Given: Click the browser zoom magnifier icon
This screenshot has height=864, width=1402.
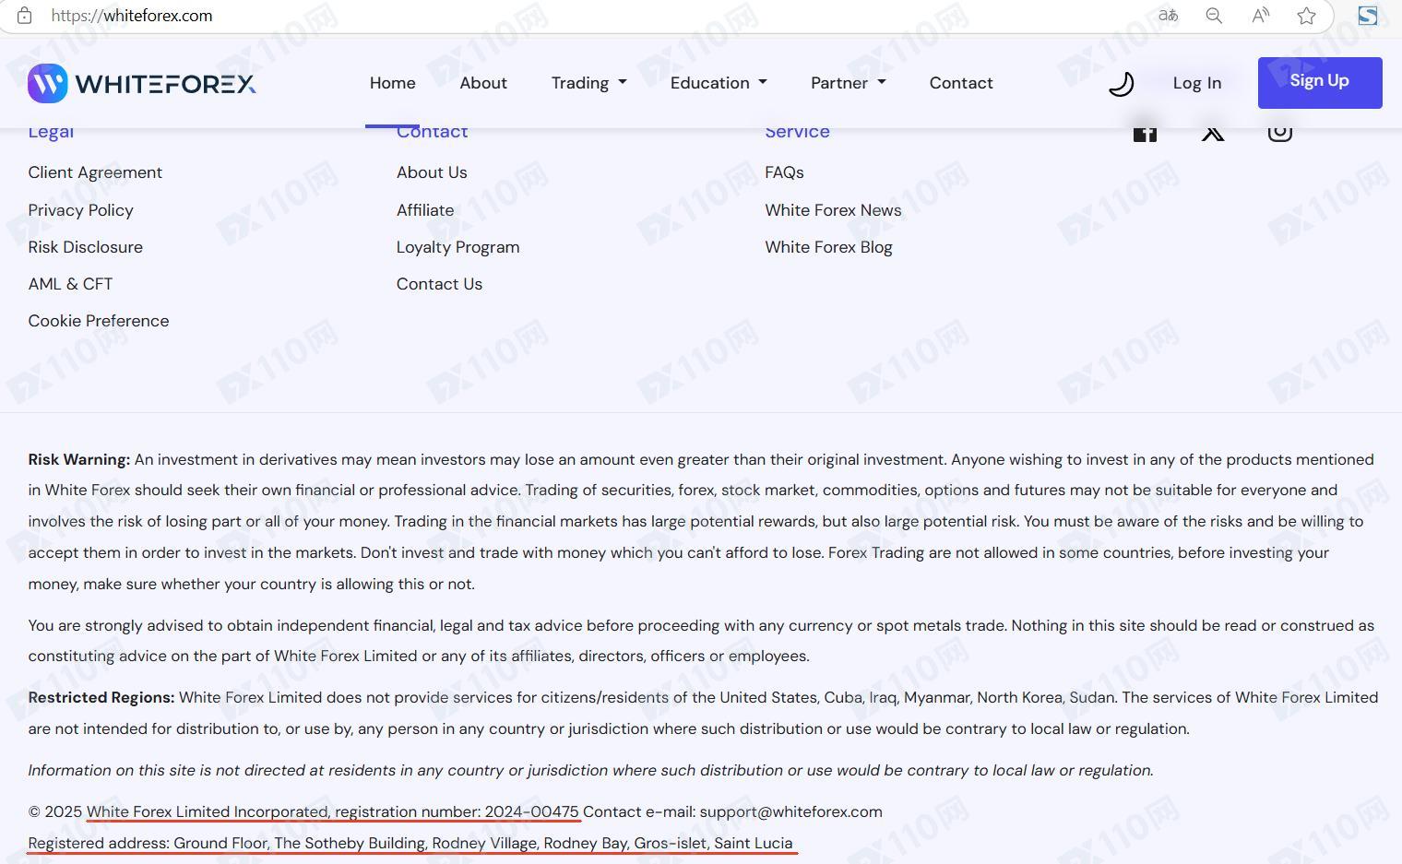Looking at the screenshot, I should [x=1214, y=16].
